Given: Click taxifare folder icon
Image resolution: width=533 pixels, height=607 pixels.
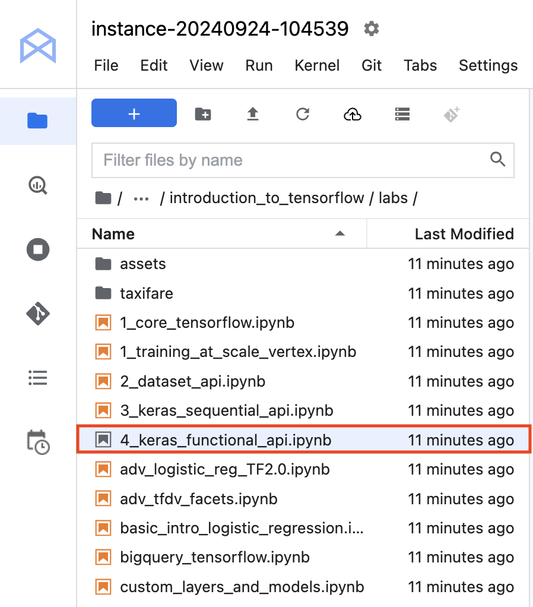Looking at the screenshot, I should coord(103,293).
